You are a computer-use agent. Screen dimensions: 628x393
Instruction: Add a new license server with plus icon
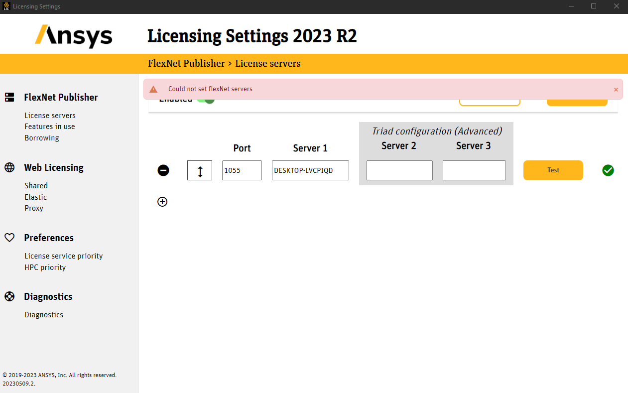(162, 202)
